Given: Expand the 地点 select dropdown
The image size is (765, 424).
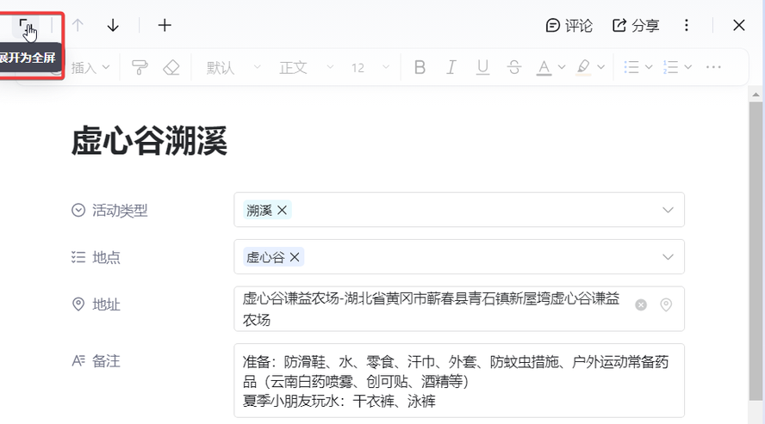Looking at the screenshot, I should point(668,257).
